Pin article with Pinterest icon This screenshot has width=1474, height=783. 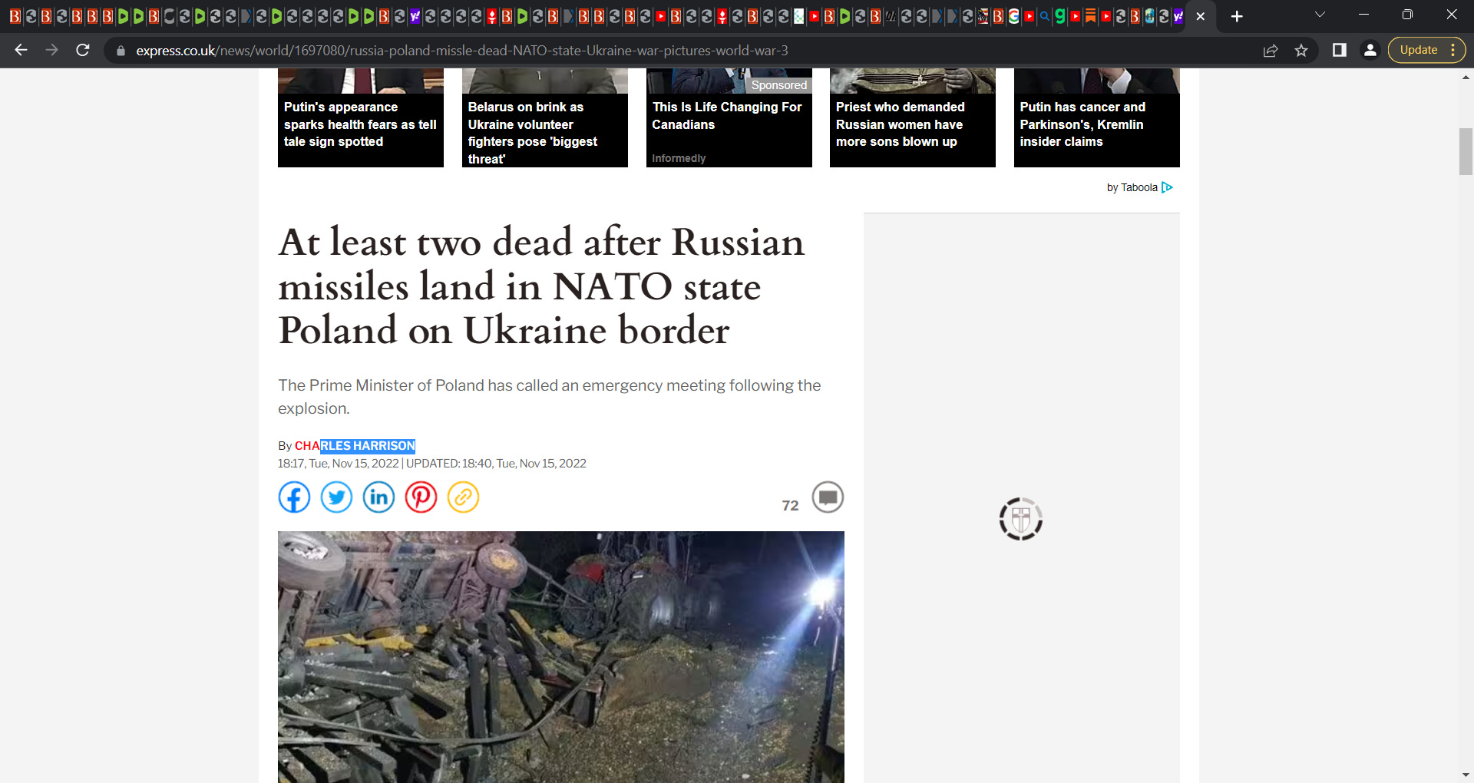coord(421,497)
